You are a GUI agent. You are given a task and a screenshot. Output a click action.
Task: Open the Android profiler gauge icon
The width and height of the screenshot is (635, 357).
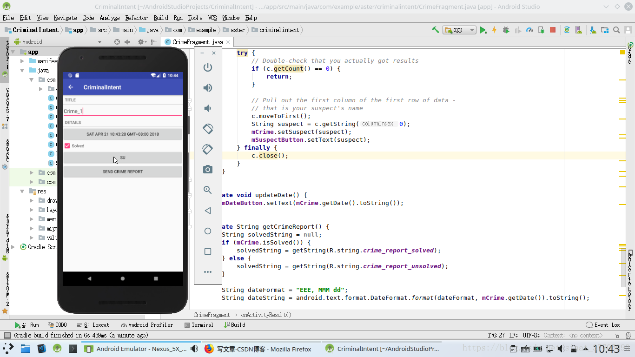click(x=529, y=30)
